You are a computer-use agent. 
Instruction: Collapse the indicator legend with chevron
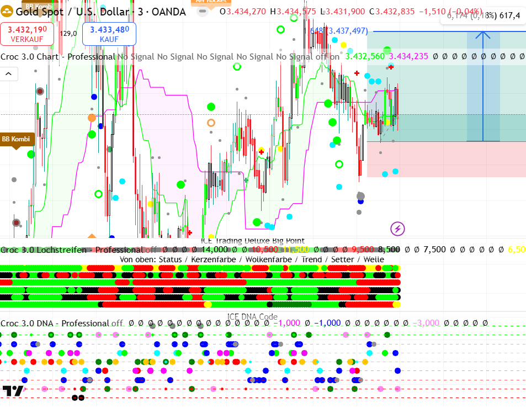pos(9,73)
